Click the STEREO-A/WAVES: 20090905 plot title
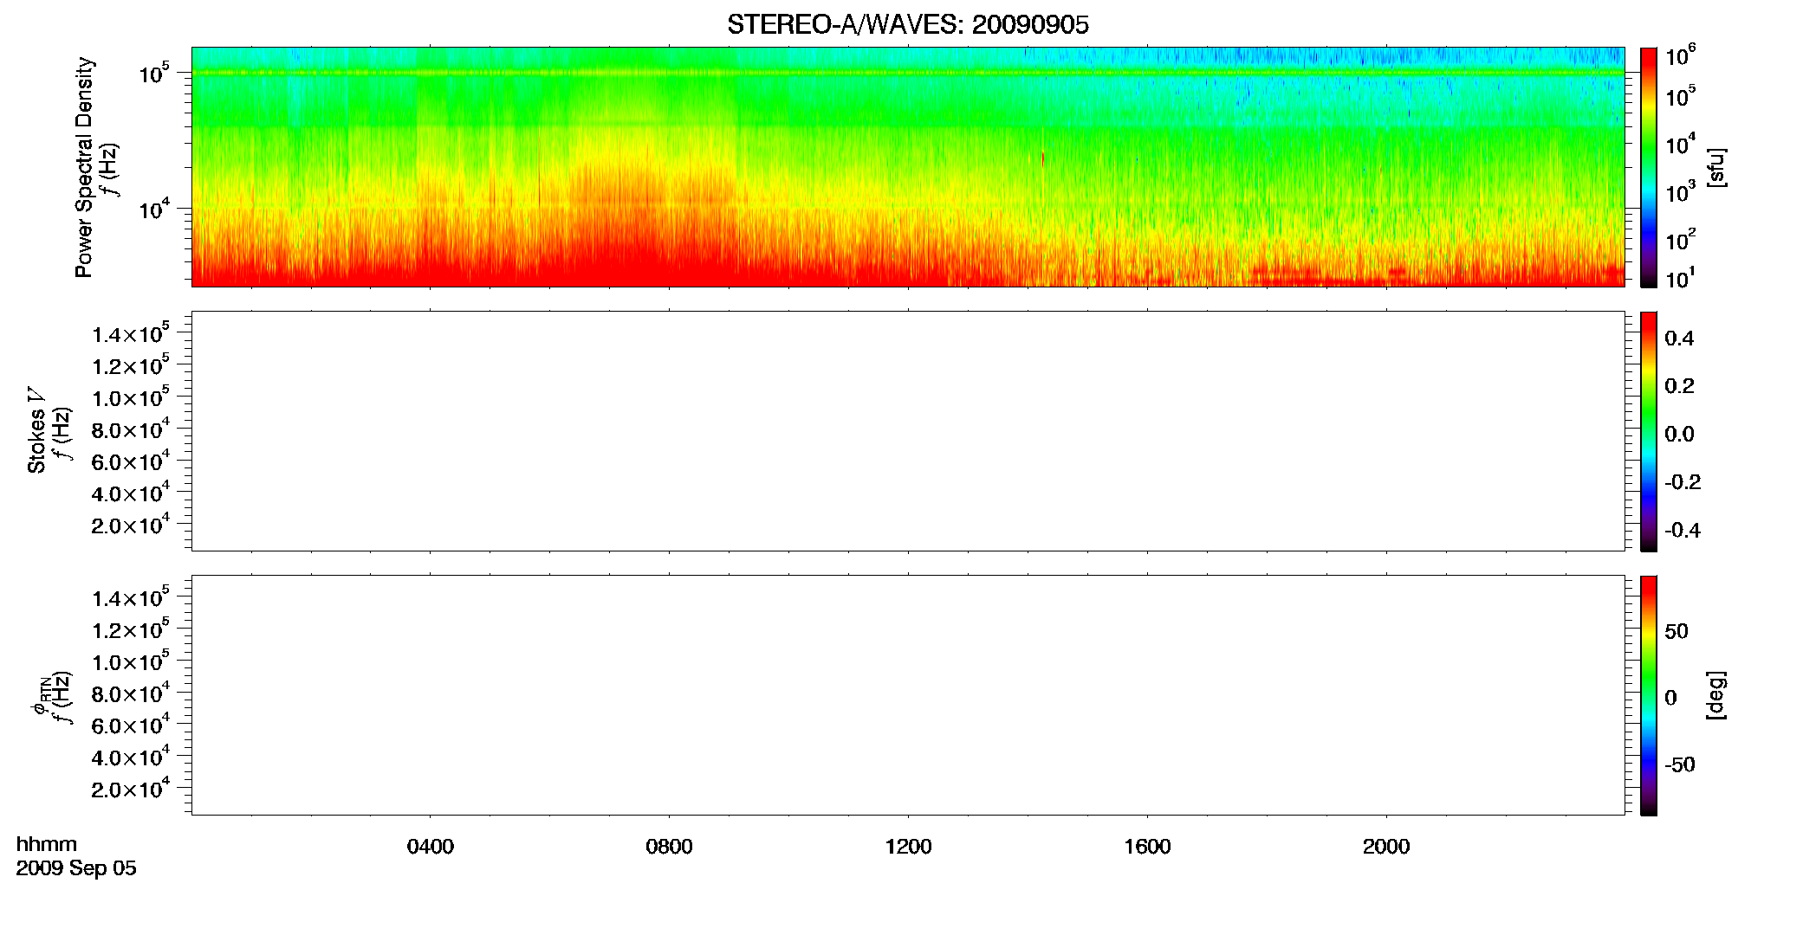Viewport: 1816px width, 935px height. point(908,25)
